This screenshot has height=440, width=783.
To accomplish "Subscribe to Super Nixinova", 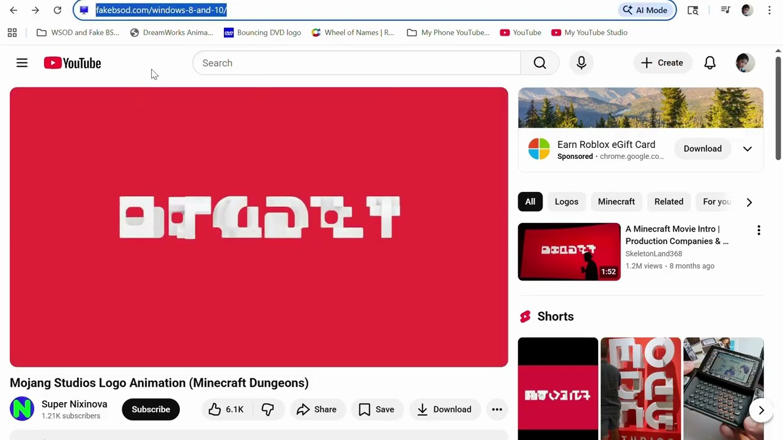I will [x=150, y=409].
